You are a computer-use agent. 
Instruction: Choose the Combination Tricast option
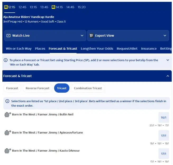tap(88, 88)
